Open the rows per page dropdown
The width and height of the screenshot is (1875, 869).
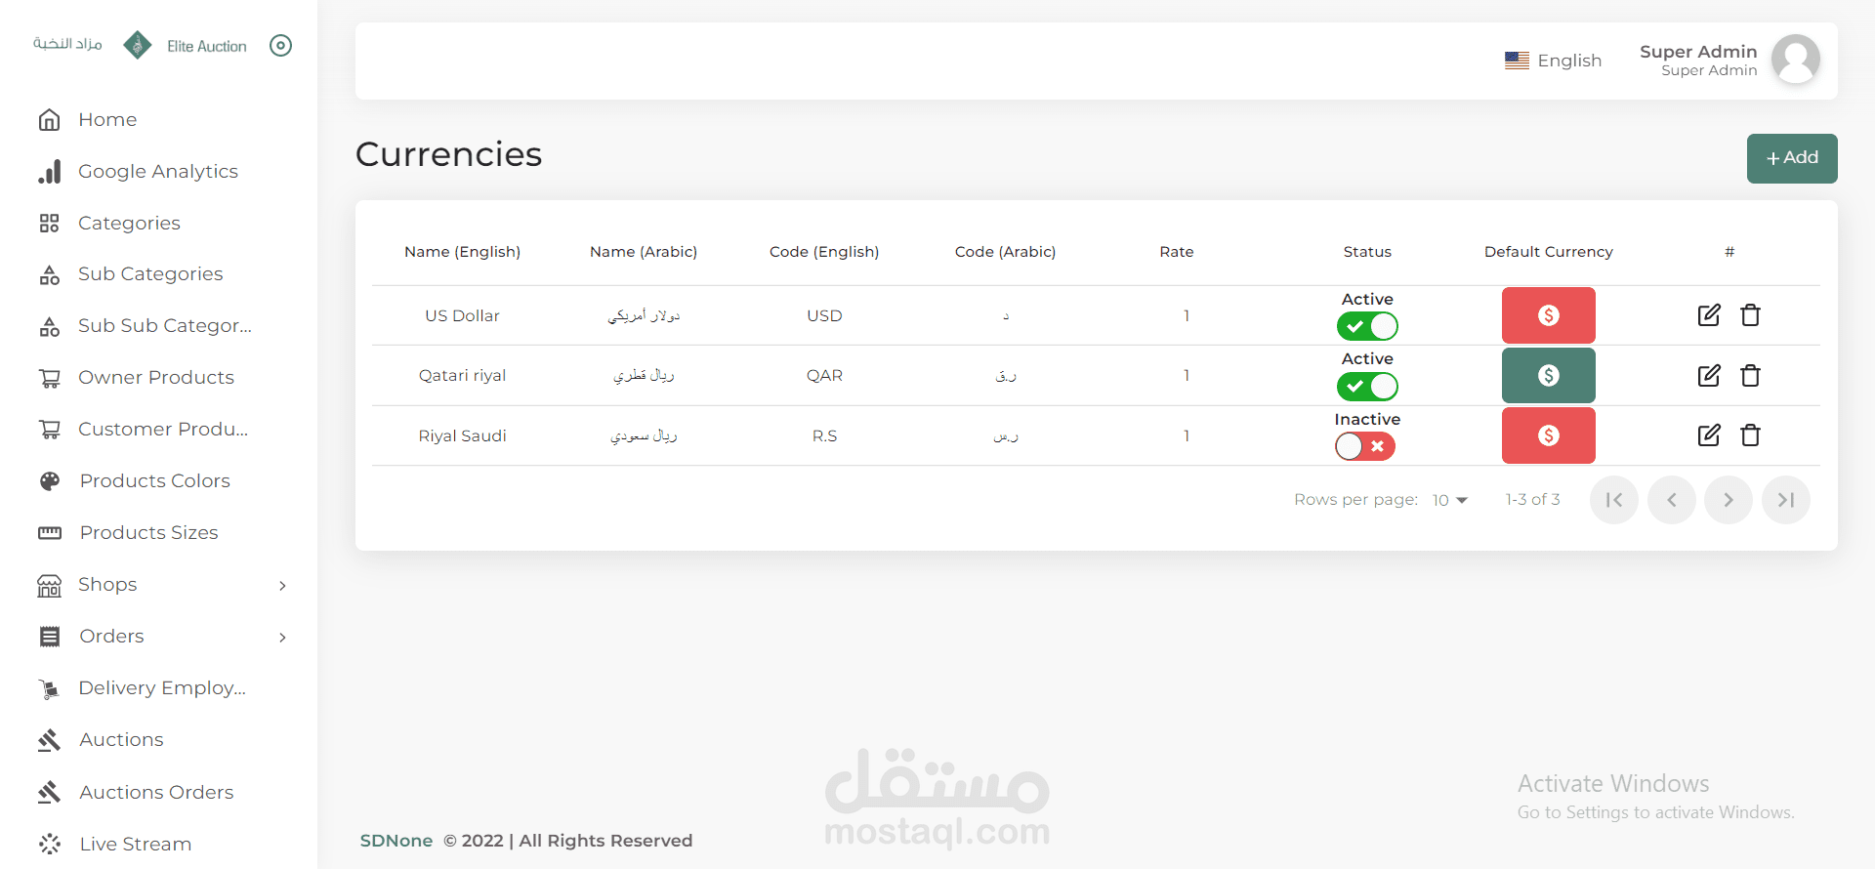[x=1450, y=500]
